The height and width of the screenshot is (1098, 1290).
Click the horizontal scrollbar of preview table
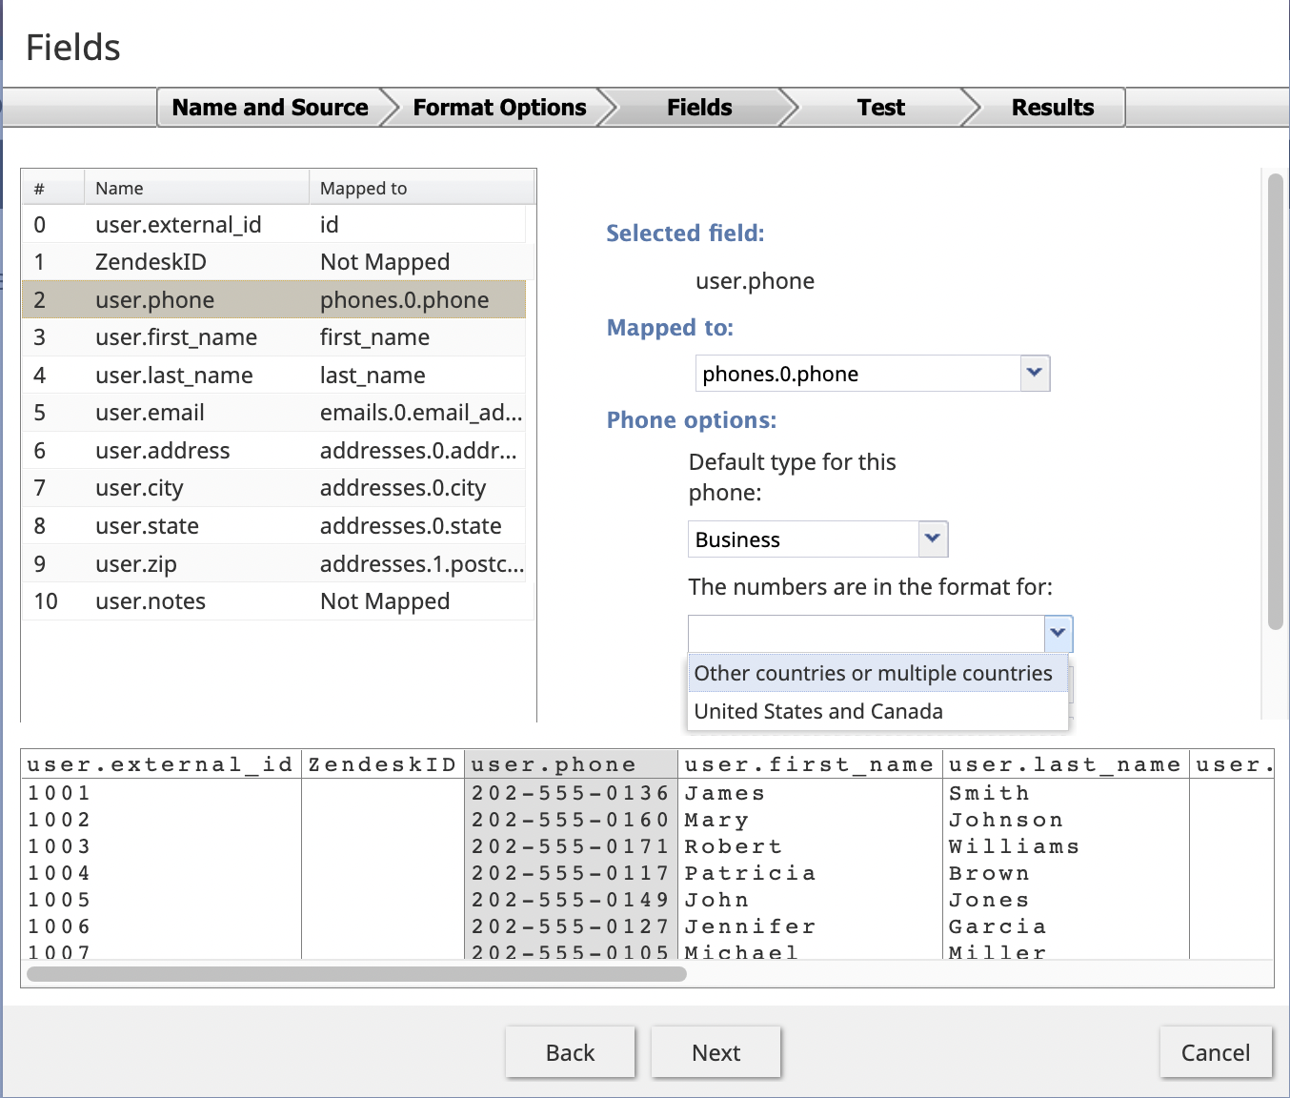point(356,973)
